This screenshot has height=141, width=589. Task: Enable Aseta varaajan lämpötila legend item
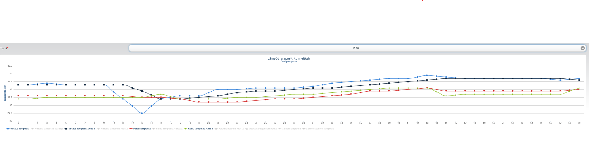pos(262,129)
